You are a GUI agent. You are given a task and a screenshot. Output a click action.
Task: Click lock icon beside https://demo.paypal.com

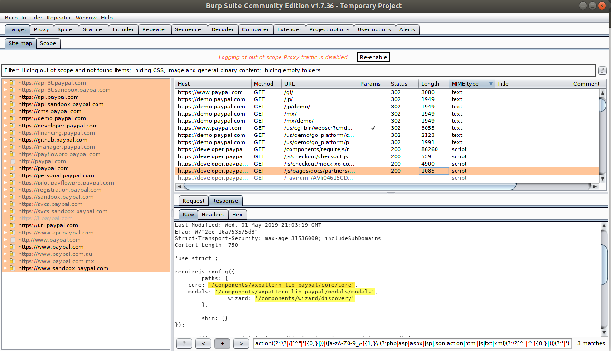coord(12,118)
